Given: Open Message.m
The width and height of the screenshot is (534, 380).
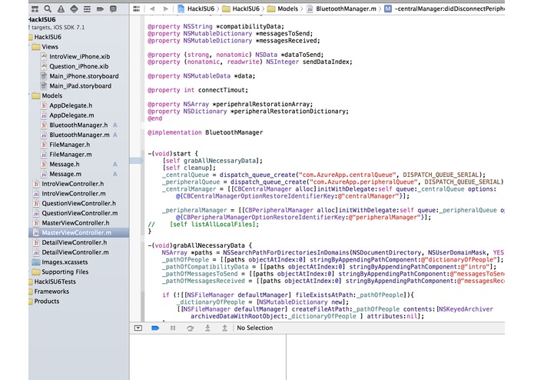Looking at the screenshot, I should pyautogui.click(x=61, y=174).
